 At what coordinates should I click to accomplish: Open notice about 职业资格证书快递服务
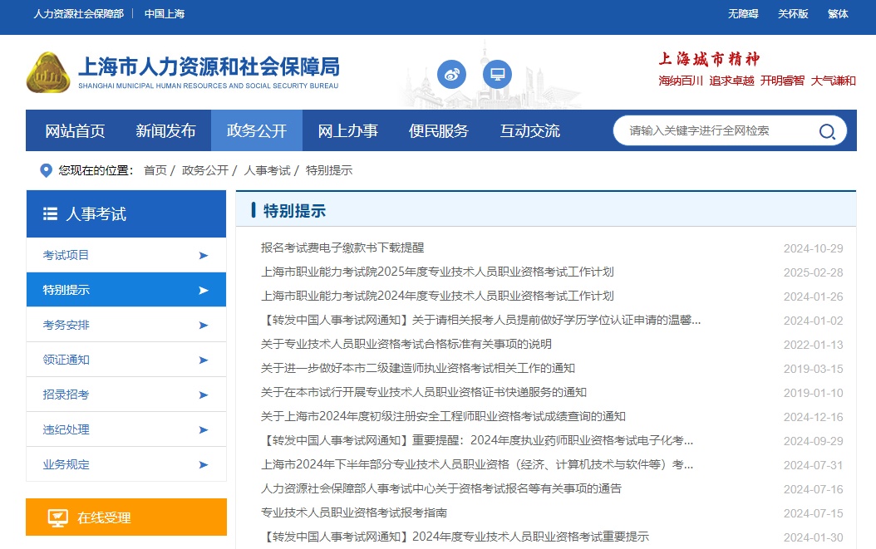pyautogui.click(x=424, y=392)
